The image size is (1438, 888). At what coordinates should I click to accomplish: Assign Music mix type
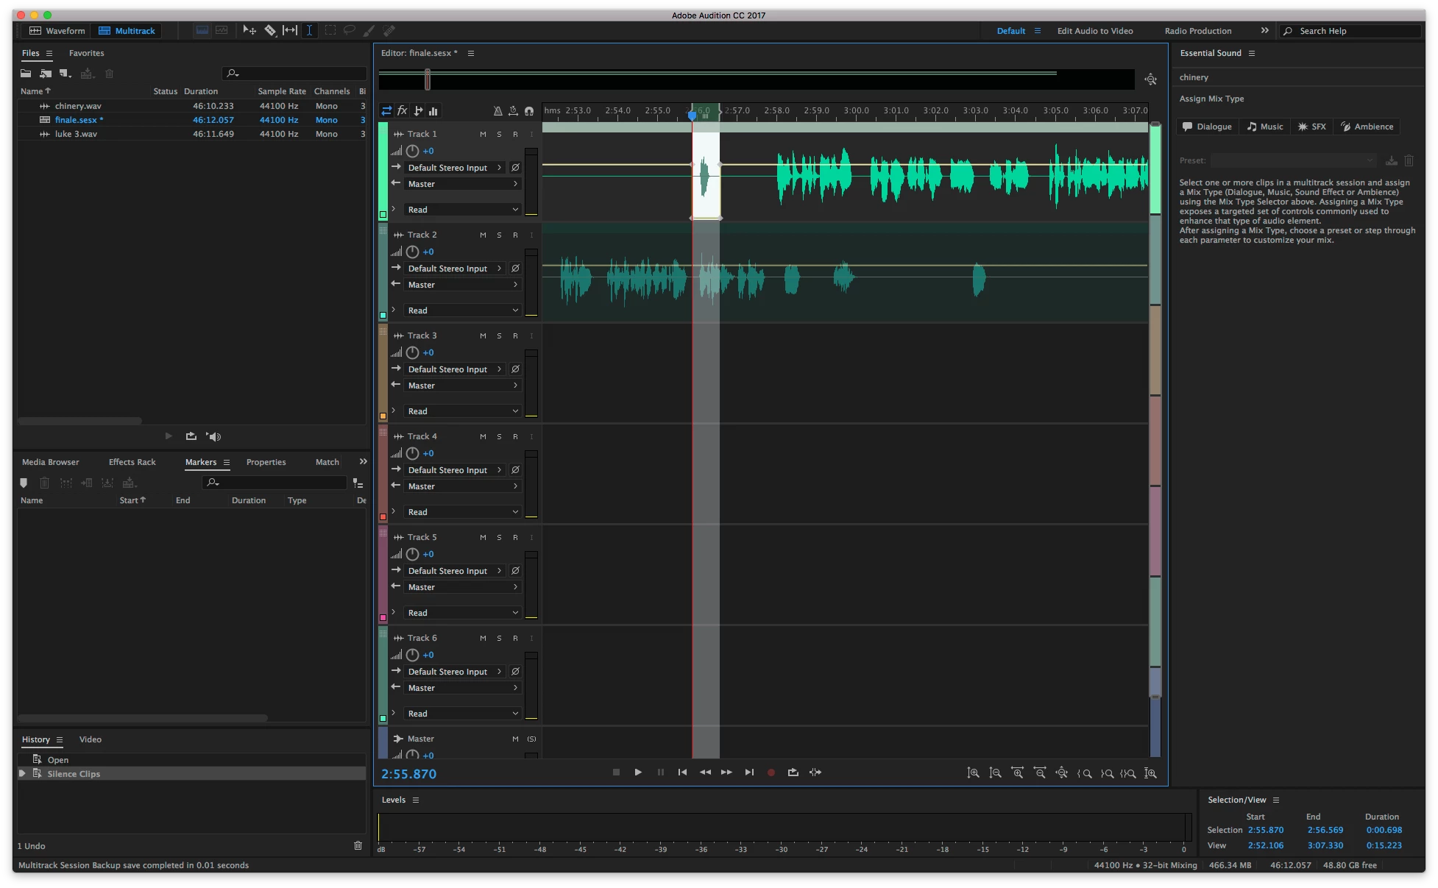(1264, 127)
